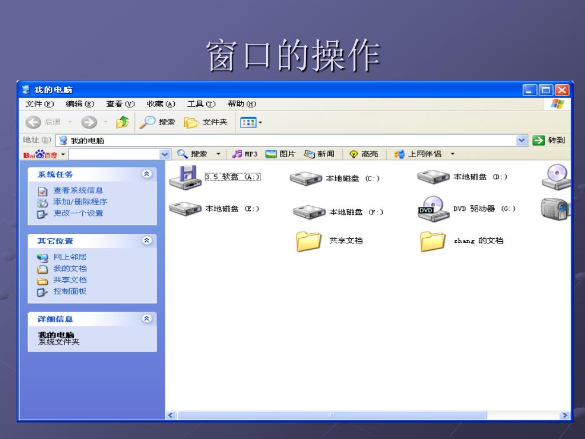Click the Baidu search input box

[114, 154]
